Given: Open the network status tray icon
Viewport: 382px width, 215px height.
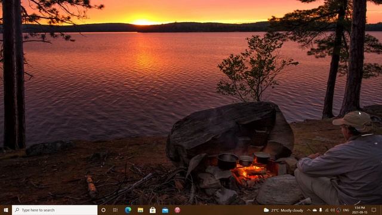Looking at the screenshot, I should coord(326,210).
